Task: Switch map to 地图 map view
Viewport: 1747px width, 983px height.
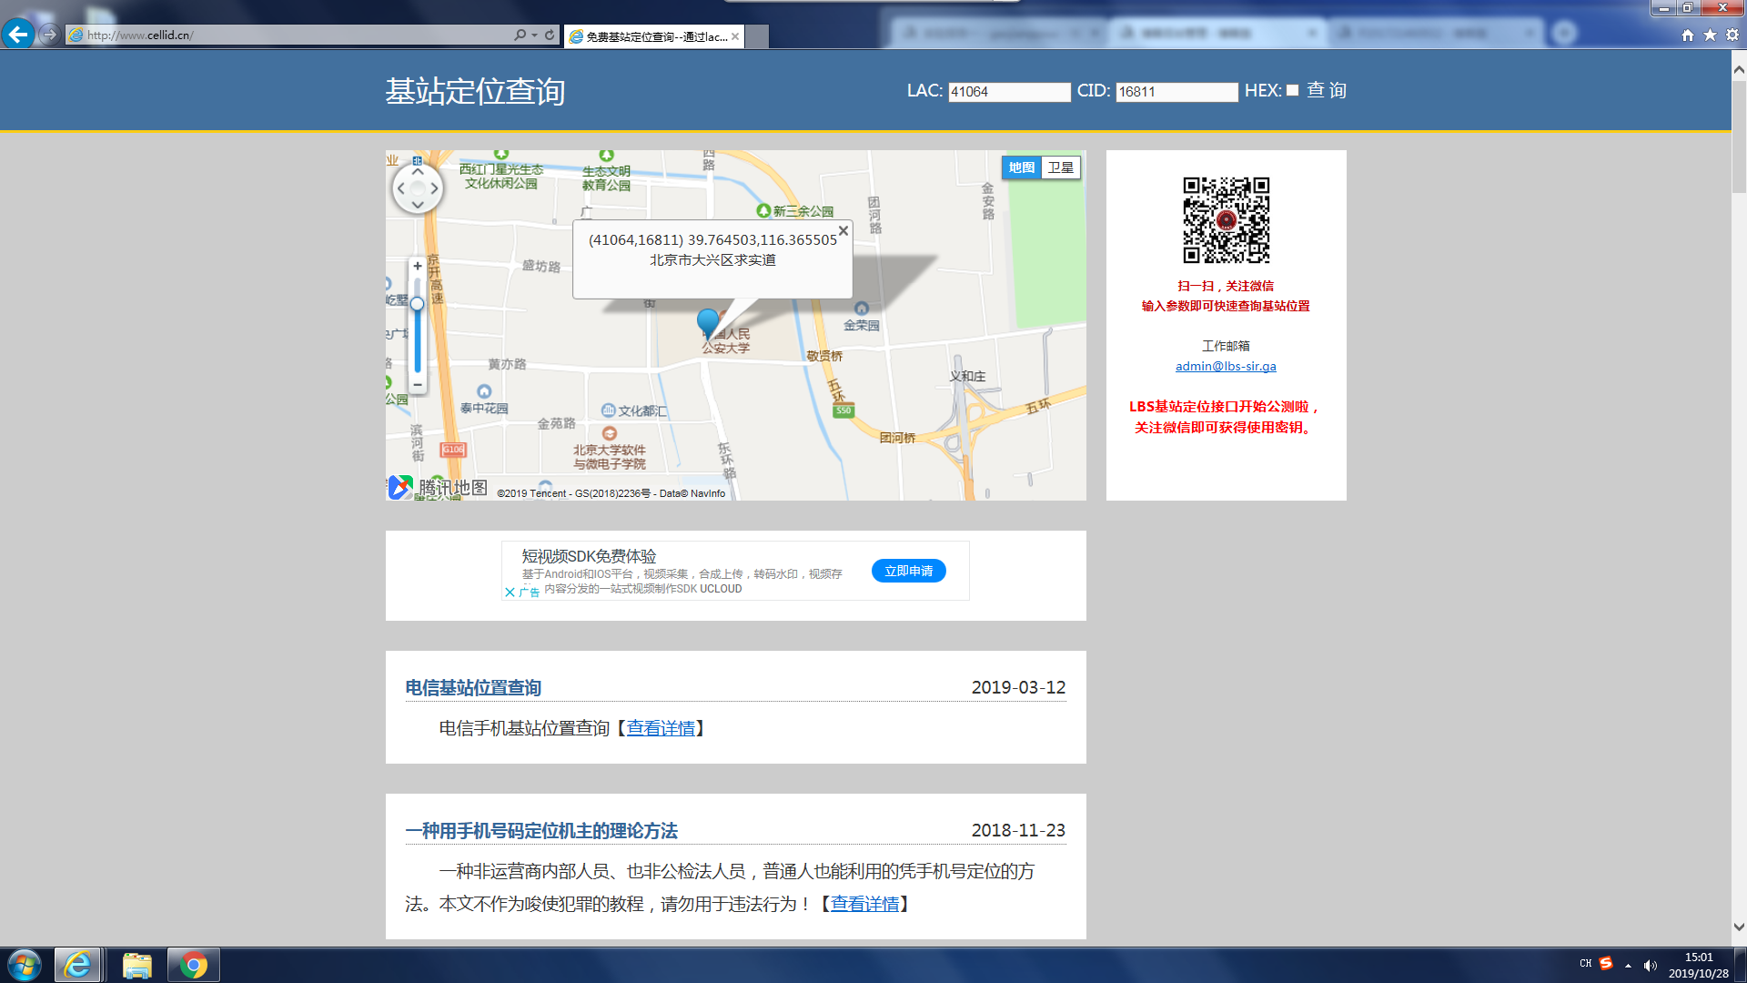Action: (1021, 167)
